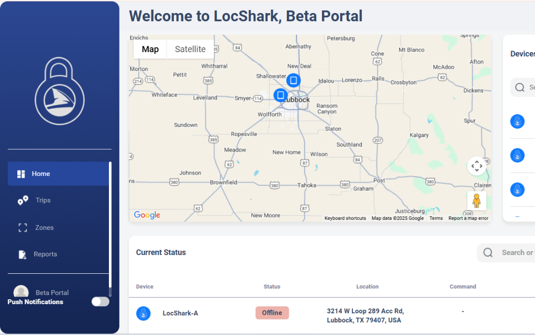Click the Location column header
This screenshot has width=535, height=335.
(x=367, y=287)
